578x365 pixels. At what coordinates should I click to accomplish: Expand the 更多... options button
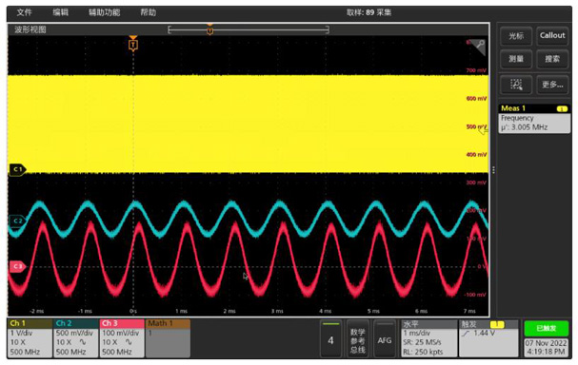pyautogui.click(x=552, y=85)
